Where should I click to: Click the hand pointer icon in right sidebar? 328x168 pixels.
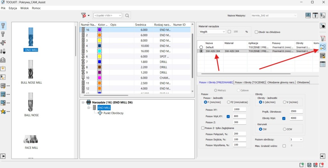point(323,26)
